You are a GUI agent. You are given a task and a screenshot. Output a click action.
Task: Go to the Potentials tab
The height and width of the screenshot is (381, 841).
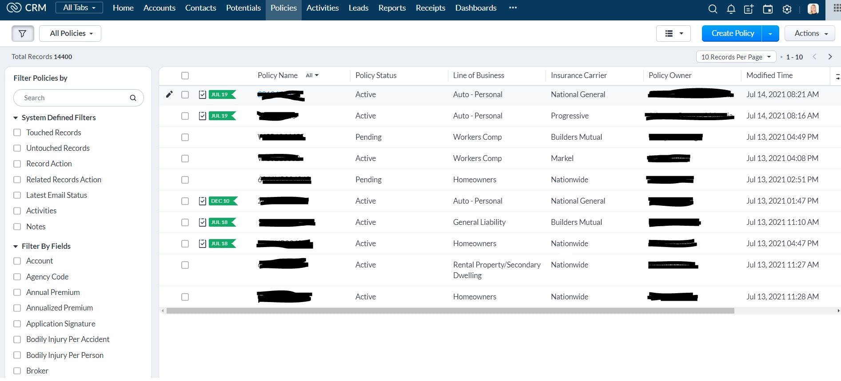[x=243, y=8]
